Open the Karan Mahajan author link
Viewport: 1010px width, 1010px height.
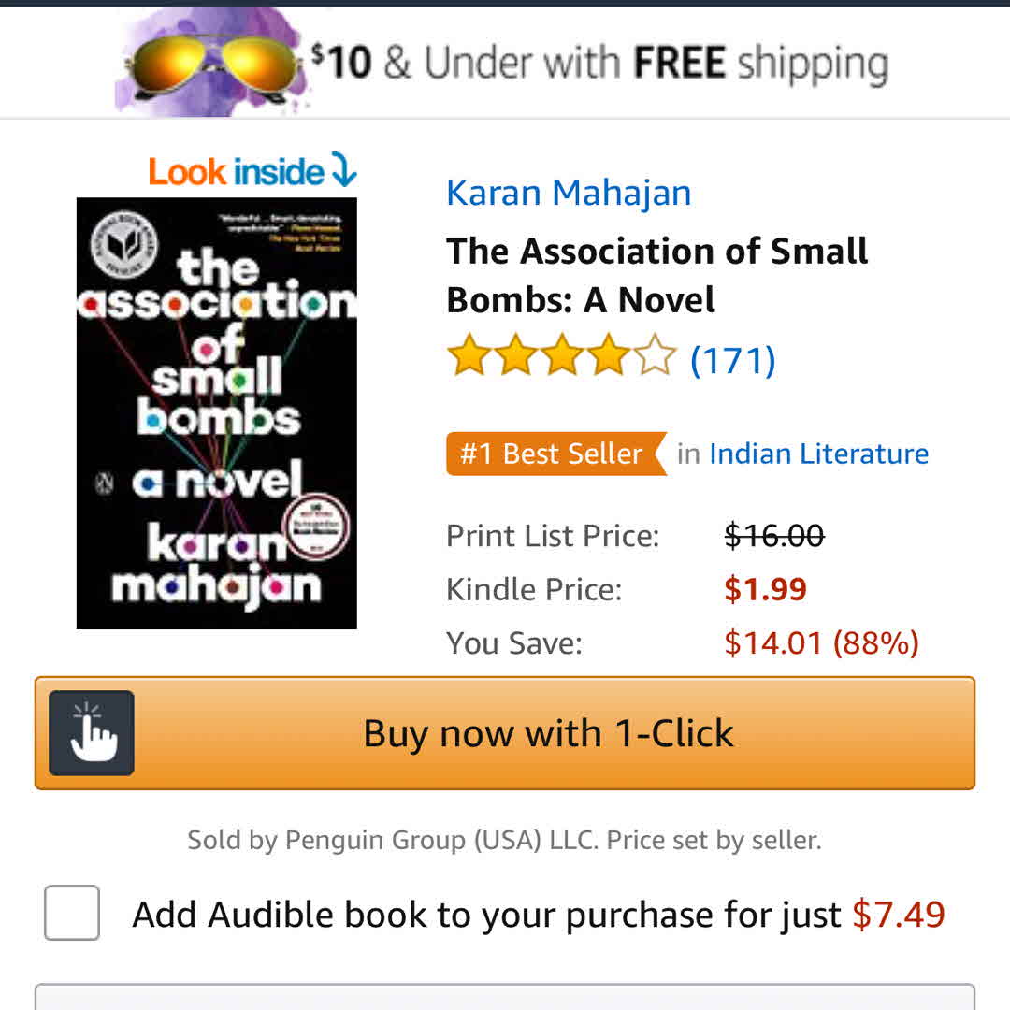[x=569, y=193]
